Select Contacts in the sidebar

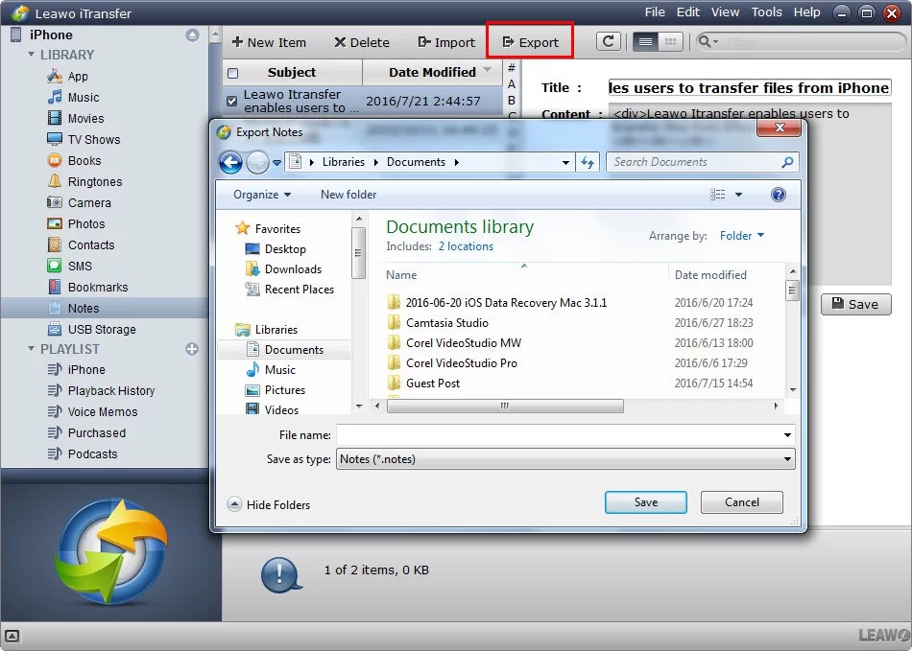91,245
